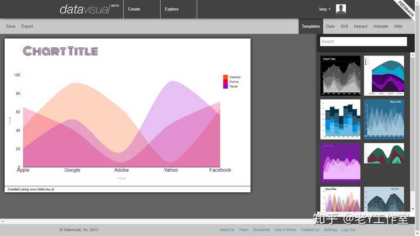The width and height of the screenshot is (420, 236).
Task: Click the 100 value on Y axis
Action: [17, 75]
